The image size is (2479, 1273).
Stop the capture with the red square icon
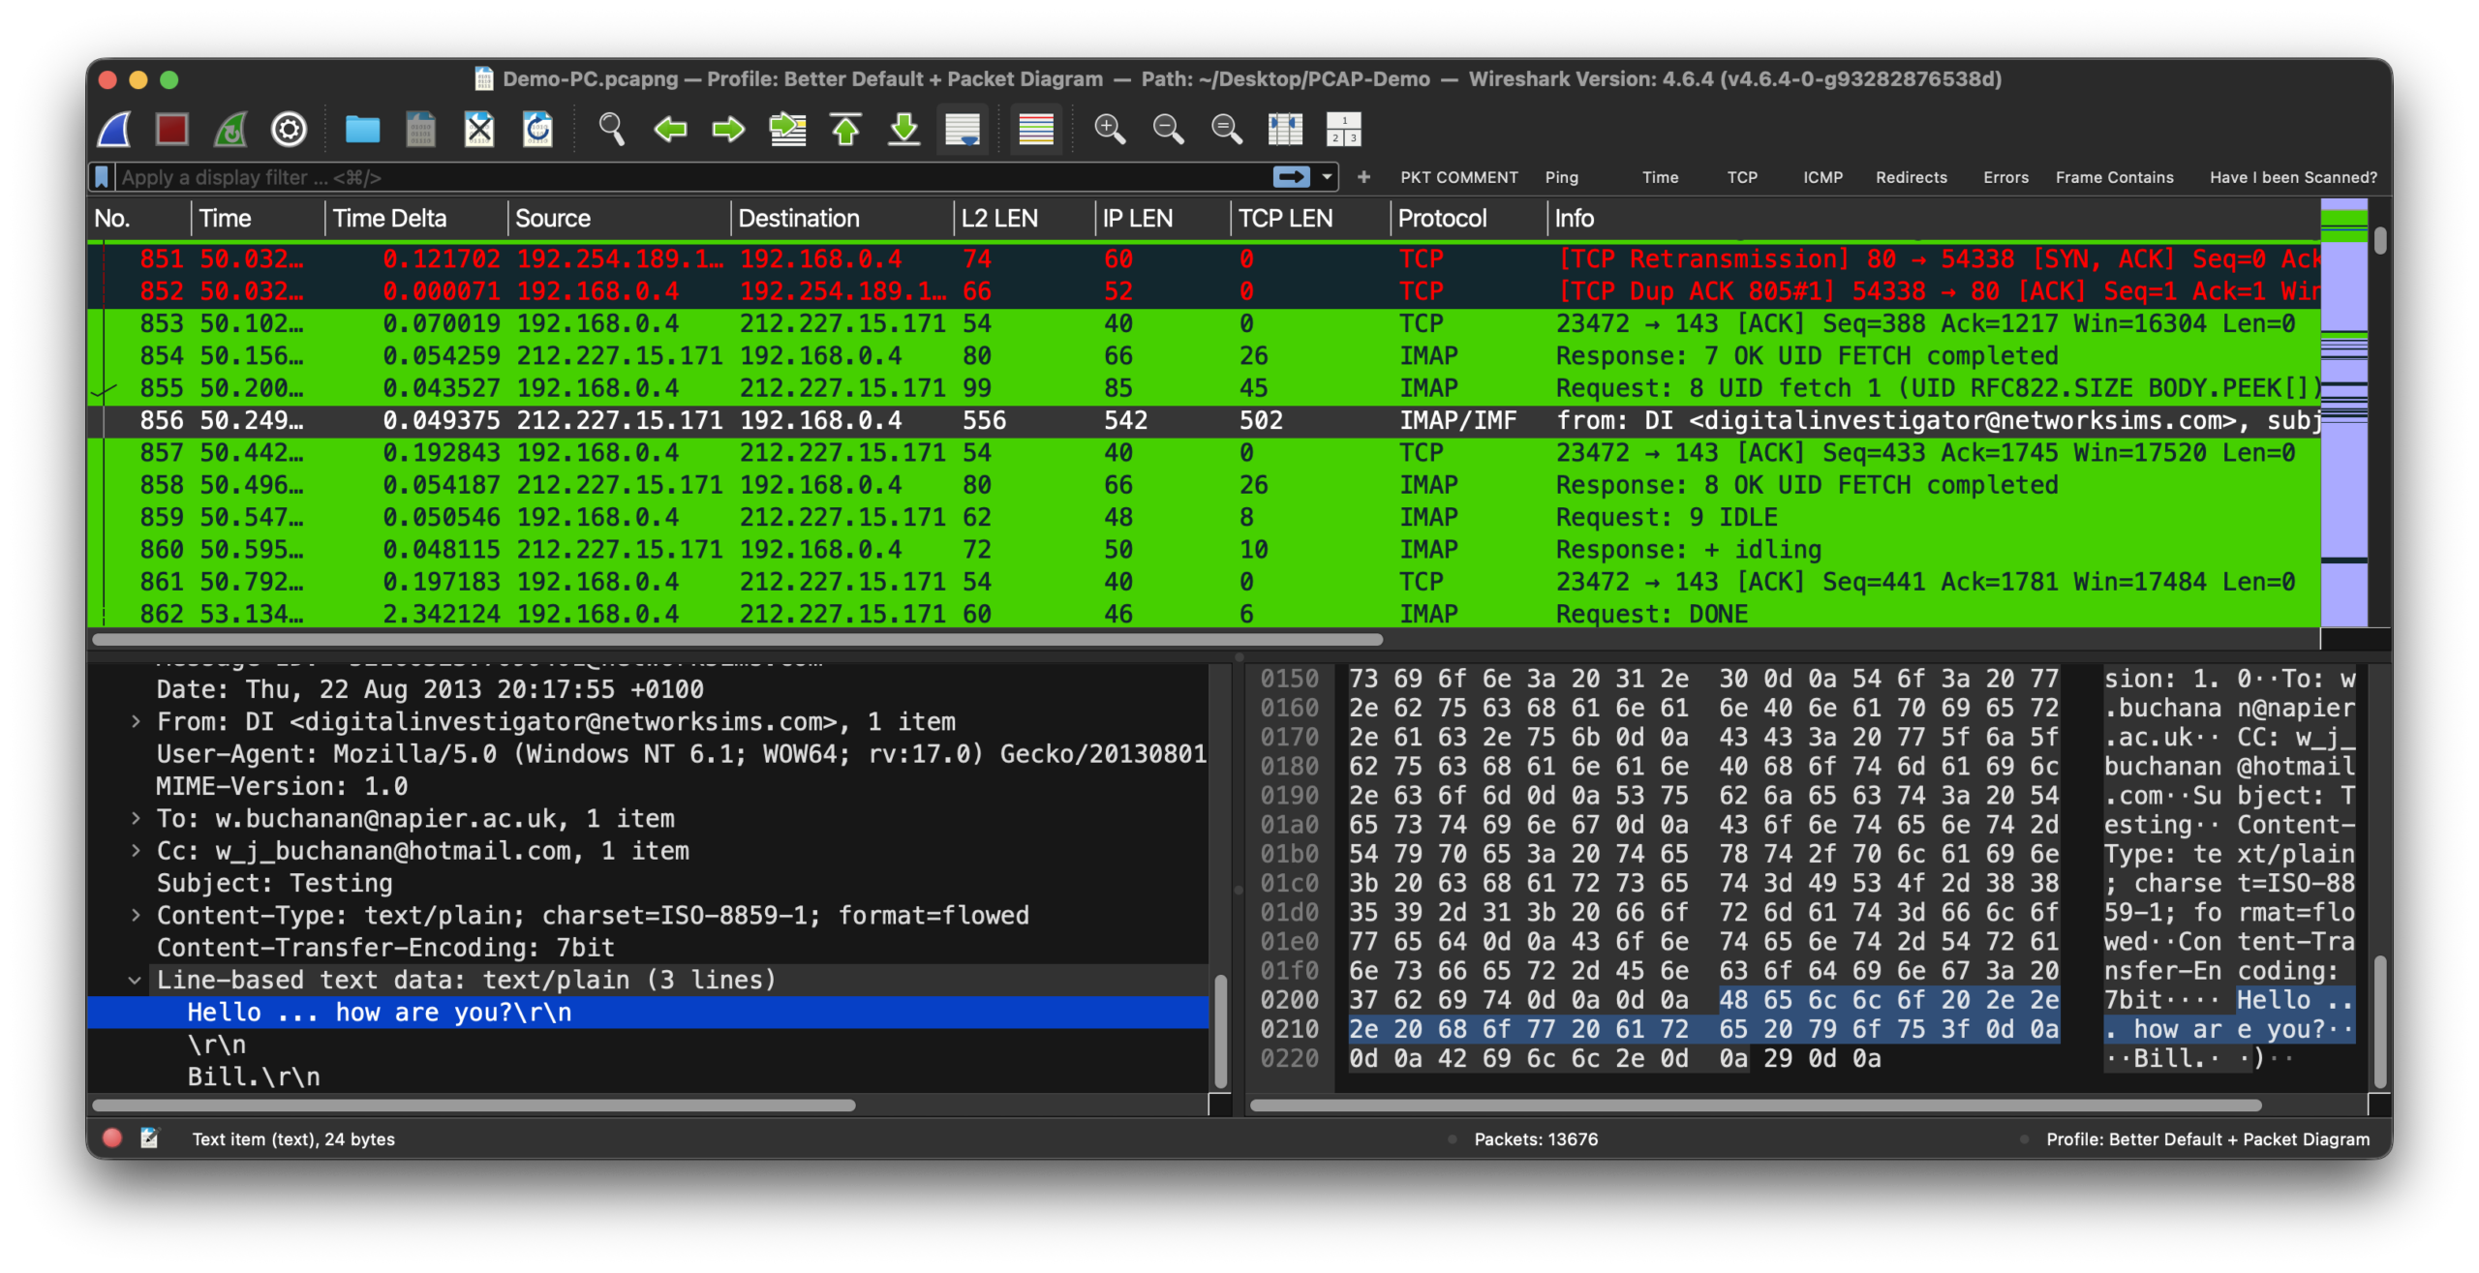172,129
